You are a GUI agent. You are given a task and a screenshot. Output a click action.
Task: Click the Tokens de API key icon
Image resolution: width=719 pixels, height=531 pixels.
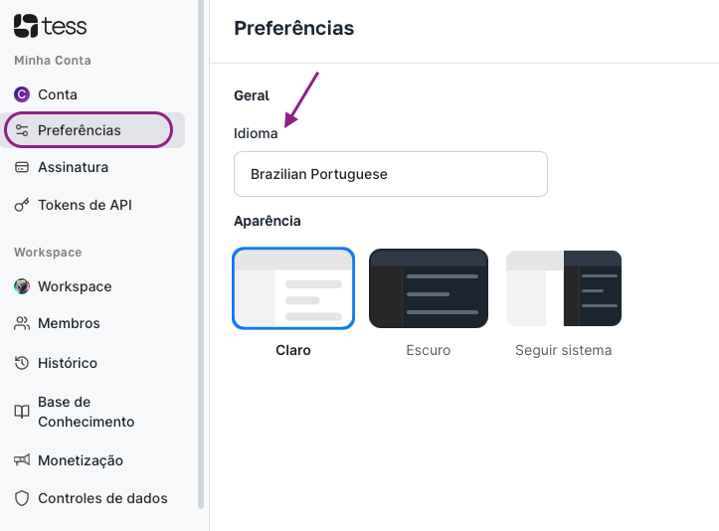[22, 205]
